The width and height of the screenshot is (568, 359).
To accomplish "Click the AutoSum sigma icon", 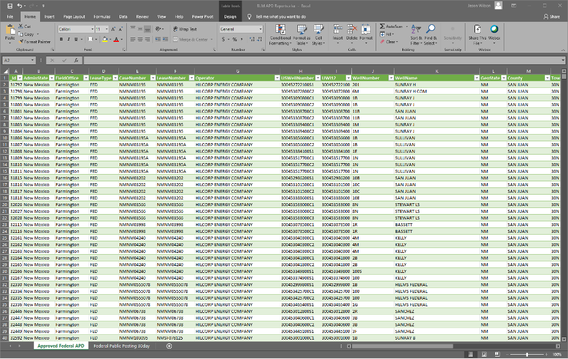I will coord(382,27).
